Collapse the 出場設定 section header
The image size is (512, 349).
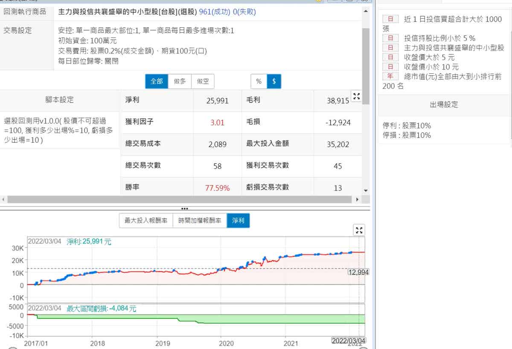click(444, 104)
